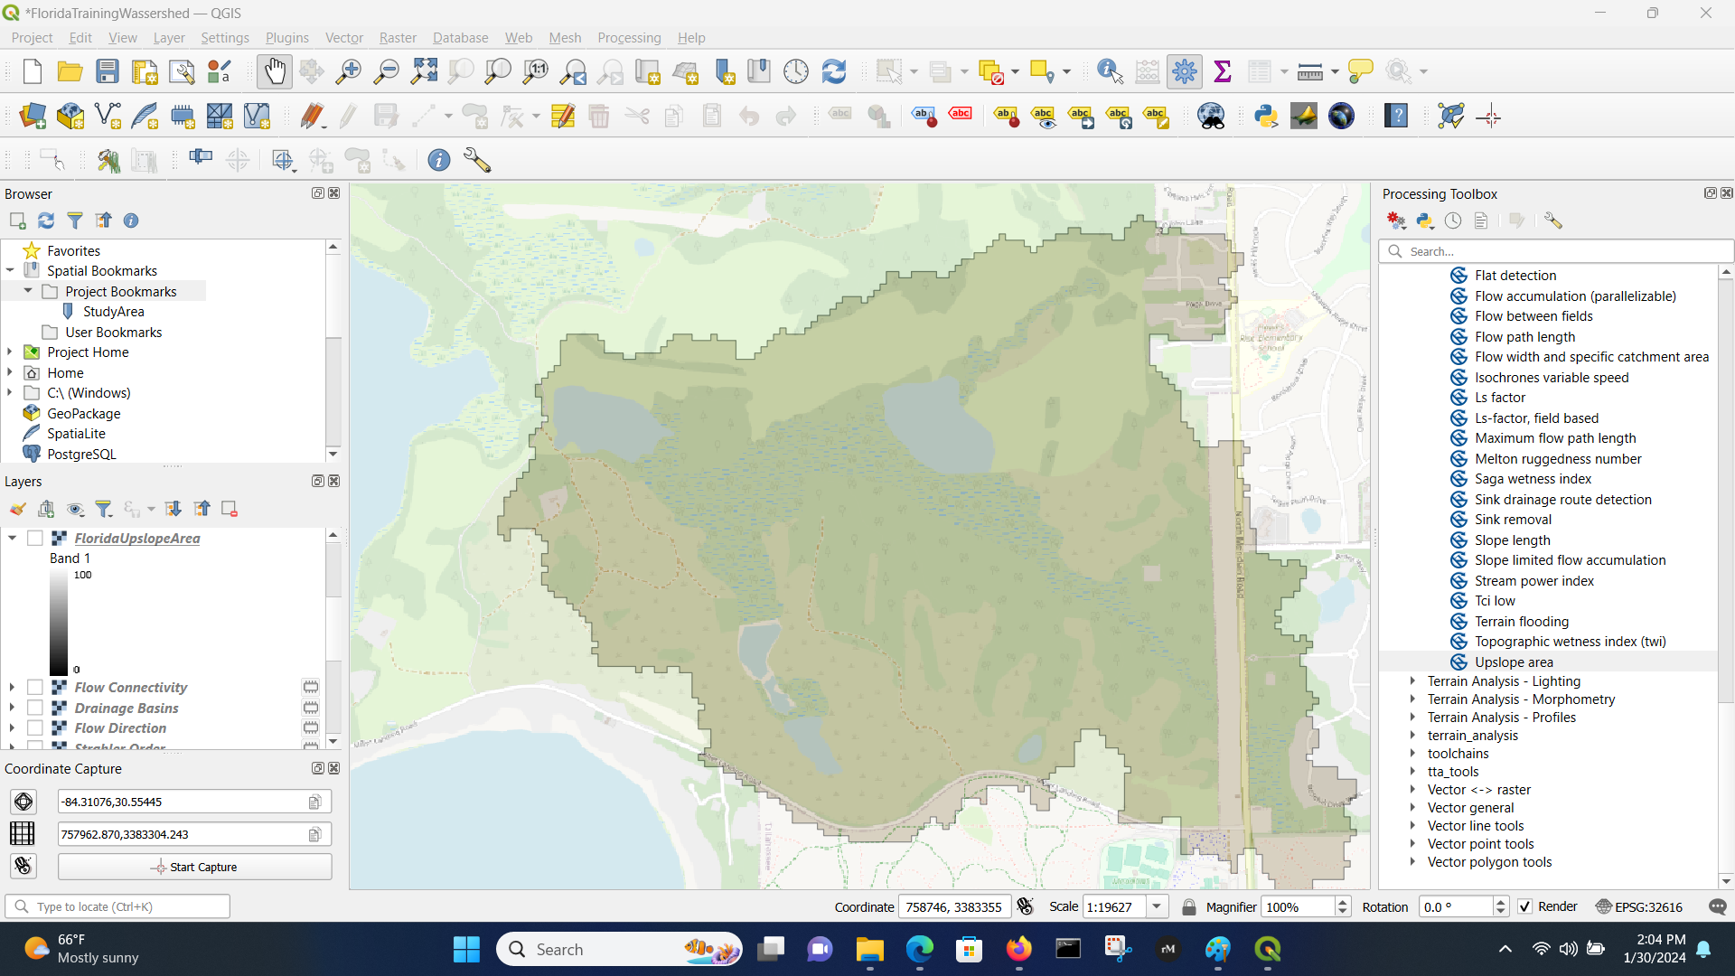Click the Messages log icon in status bar
The height and width of the screenshot is (976, 1735).
tap(1718, 906)
